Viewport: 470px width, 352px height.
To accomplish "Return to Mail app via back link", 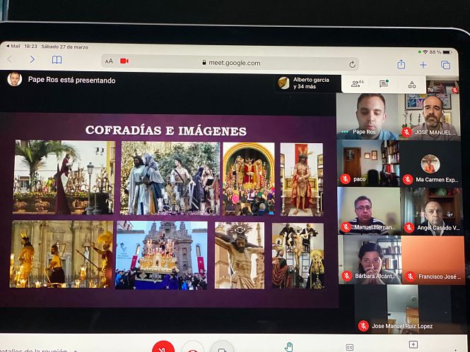I will pyautogui.click(x=12, y=46).
